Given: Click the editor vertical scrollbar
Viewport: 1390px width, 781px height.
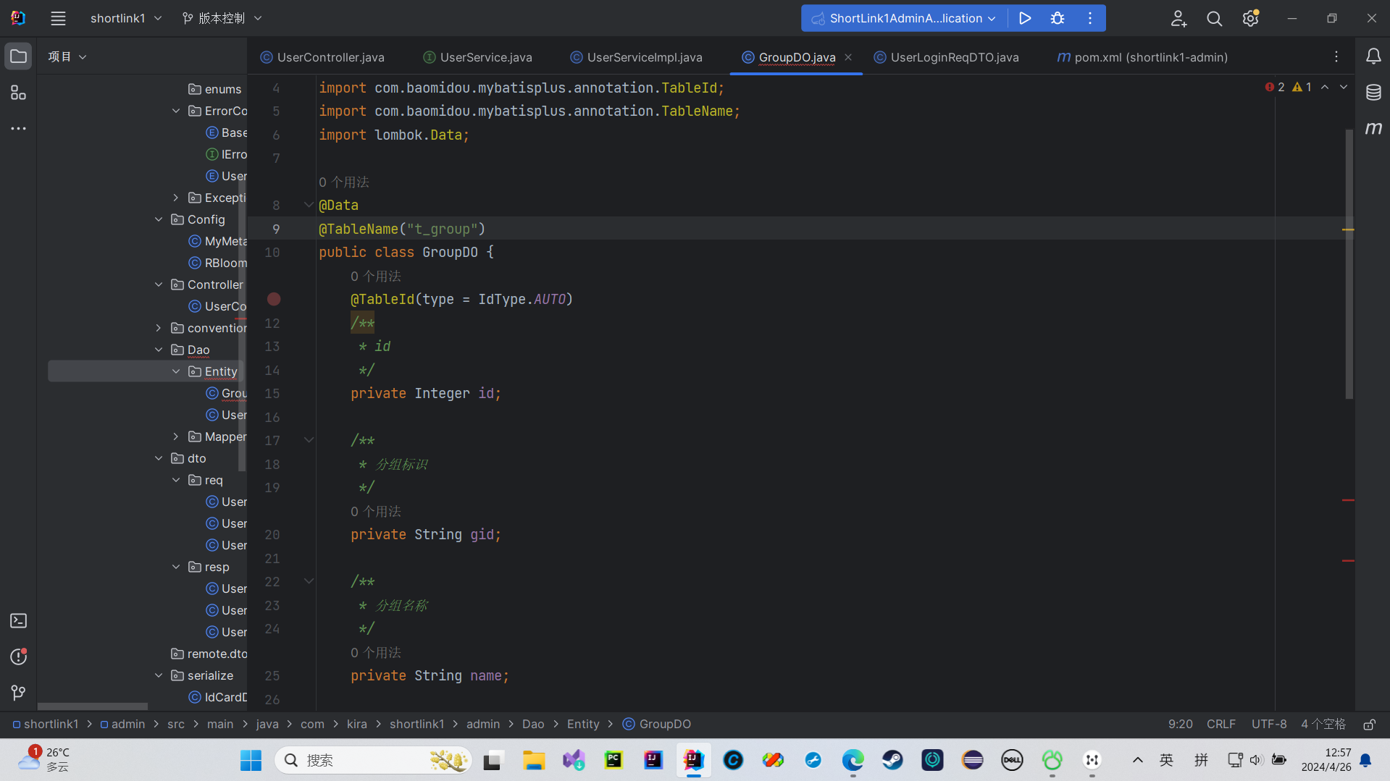Looking at the screenshot, I should click(1349, 264).
